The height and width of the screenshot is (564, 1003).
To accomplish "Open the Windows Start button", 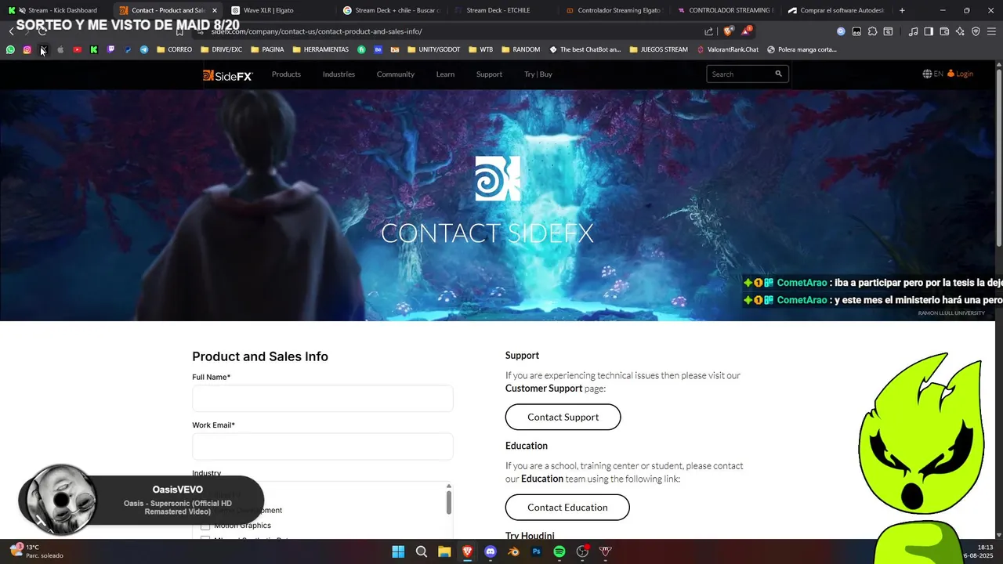I will 398,551.
